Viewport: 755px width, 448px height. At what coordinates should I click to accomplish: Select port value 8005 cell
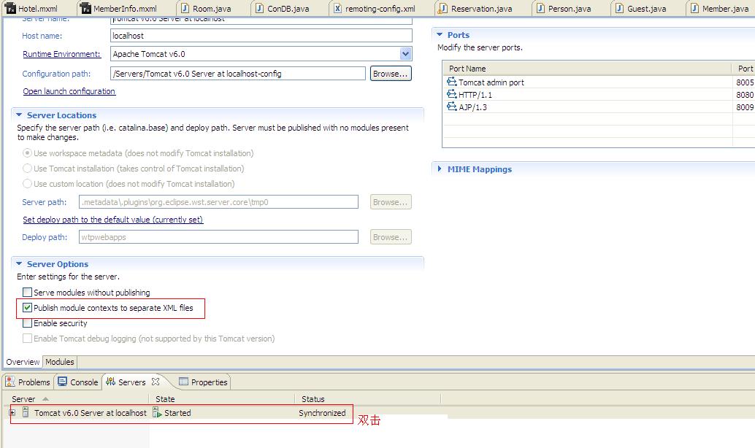tap(744, 82)
